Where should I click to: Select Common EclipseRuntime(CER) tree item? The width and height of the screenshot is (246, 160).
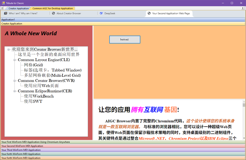45,91
